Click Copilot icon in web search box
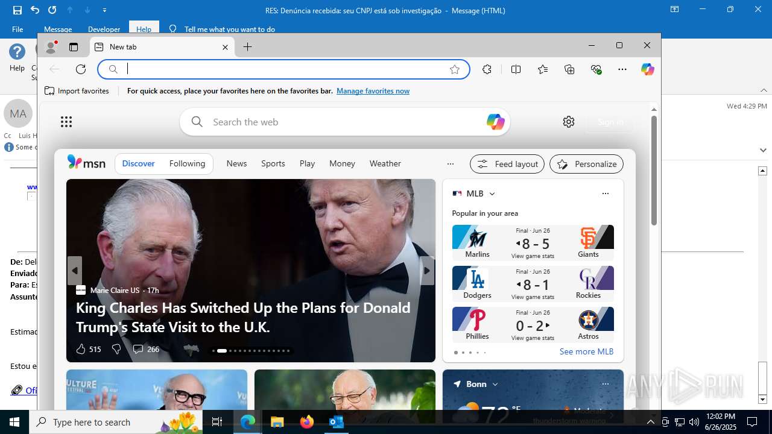The height and width of the screenshot is (434, 772). 495,122
